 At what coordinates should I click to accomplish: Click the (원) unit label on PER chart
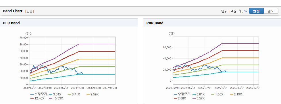coord(28,33)
